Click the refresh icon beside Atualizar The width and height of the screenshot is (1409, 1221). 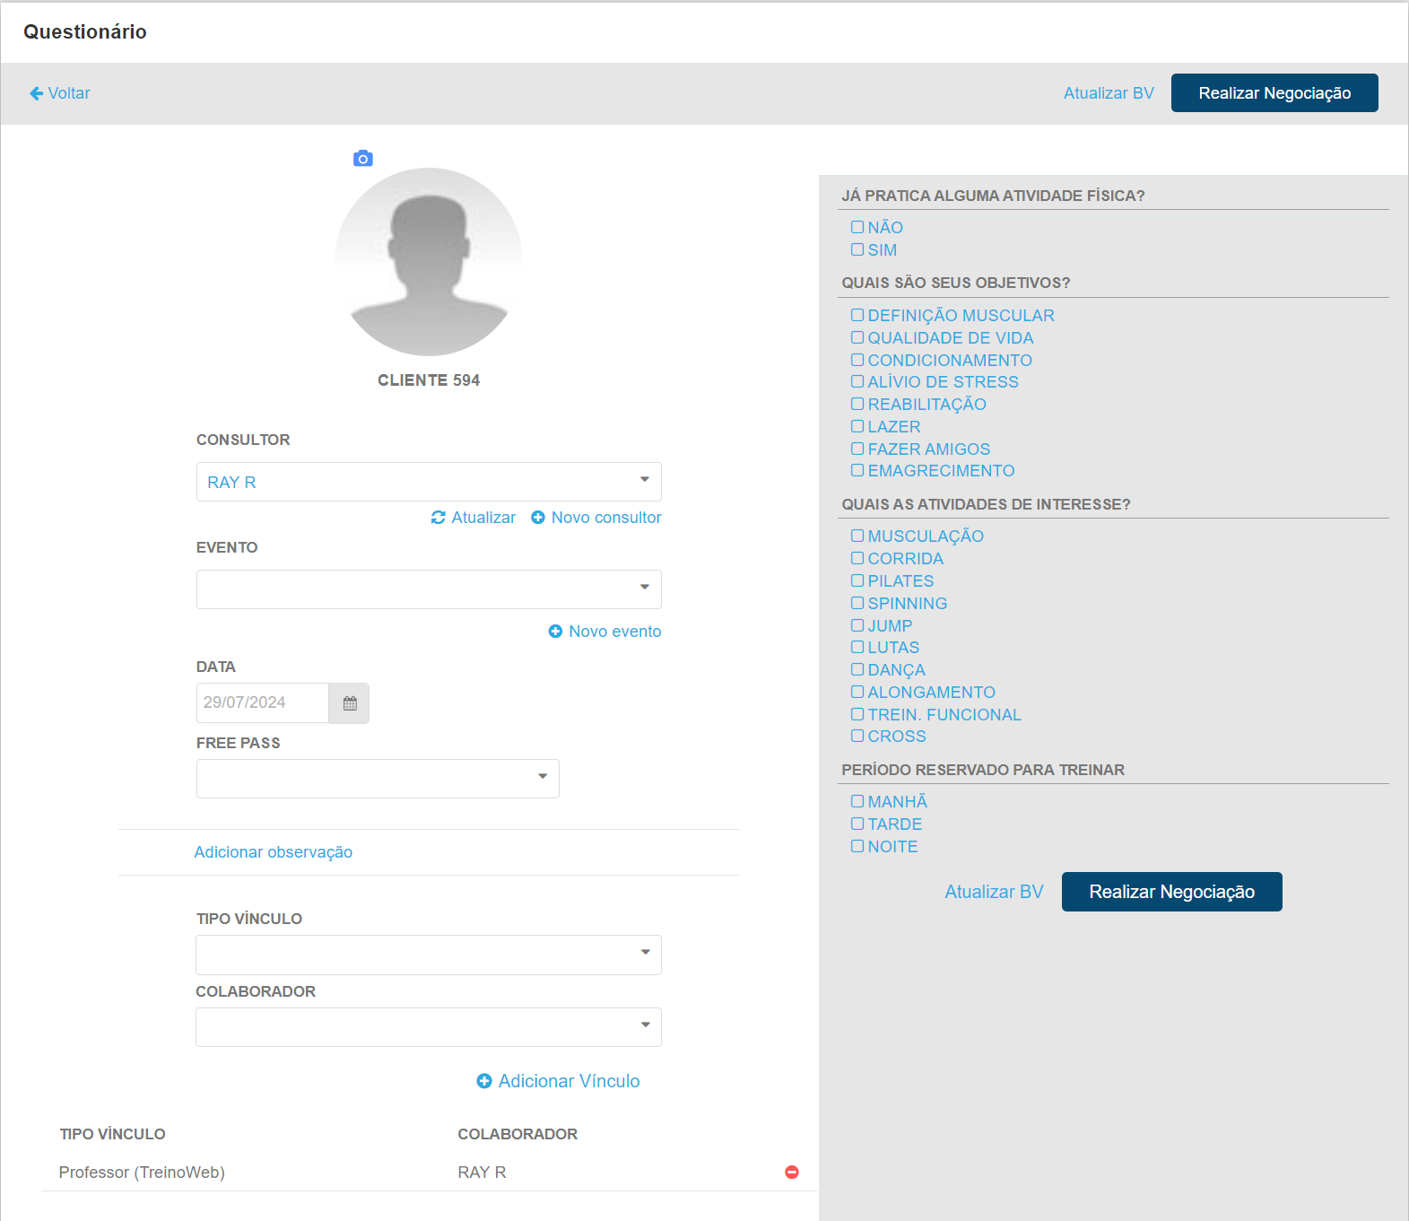coord(438,518)
